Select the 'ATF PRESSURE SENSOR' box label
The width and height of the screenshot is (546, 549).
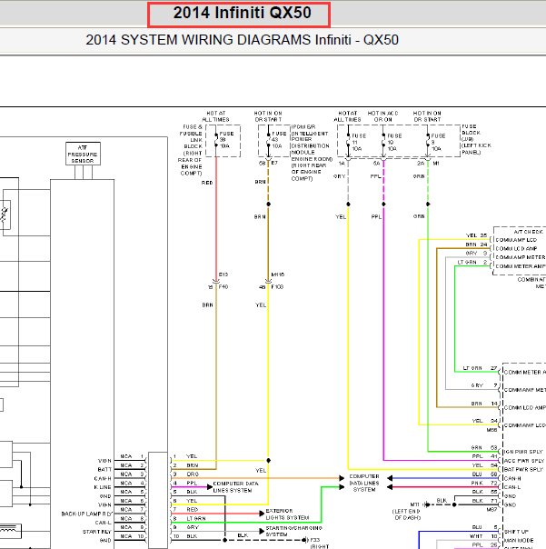[83, 154]
